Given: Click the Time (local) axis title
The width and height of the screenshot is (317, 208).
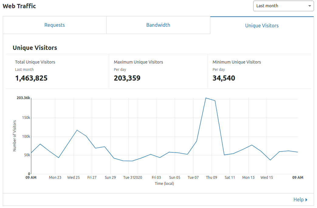Looking at the screenshot, I should click(x=164, y=183).
